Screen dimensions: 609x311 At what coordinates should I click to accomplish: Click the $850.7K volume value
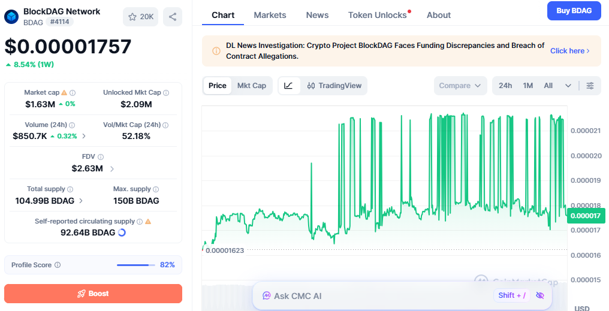pyautogui.click(x=30, y=136)
